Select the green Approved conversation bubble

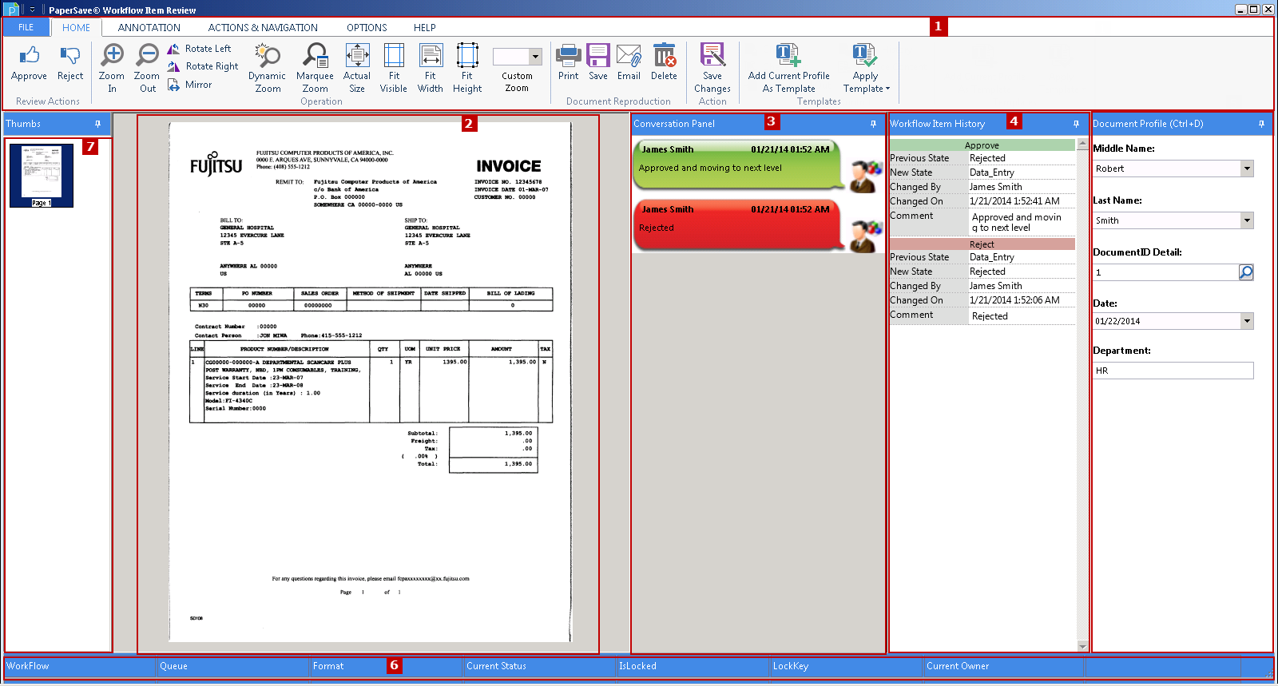click(x=737, y=165)
